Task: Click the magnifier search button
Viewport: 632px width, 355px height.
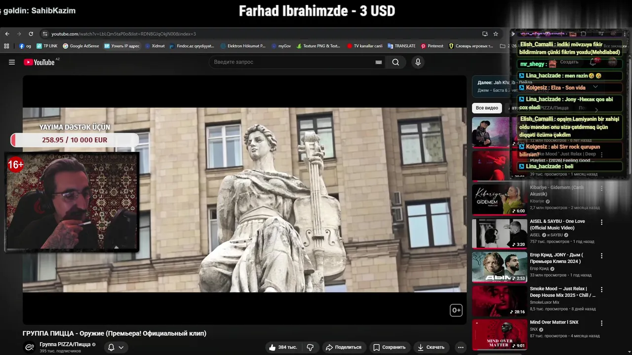Action: tap(395, 62)
